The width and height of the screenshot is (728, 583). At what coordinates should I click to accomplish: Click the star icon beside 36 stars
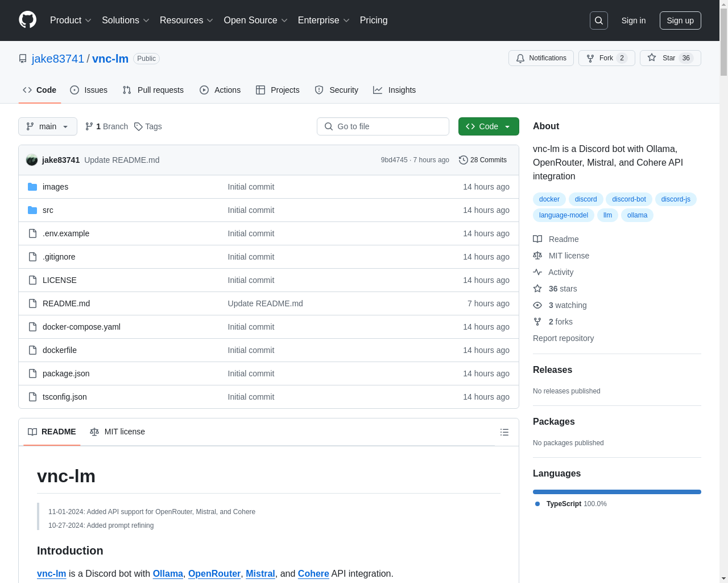(537, 289)
